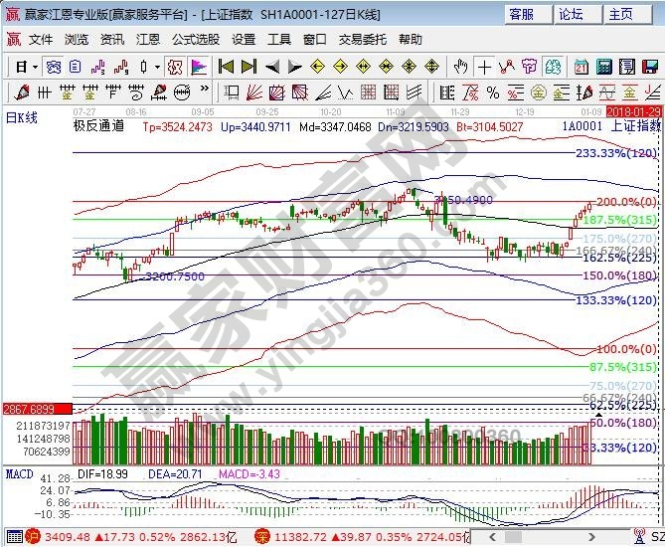
Task: Click the 客服 button
Action: click(521, 14)
